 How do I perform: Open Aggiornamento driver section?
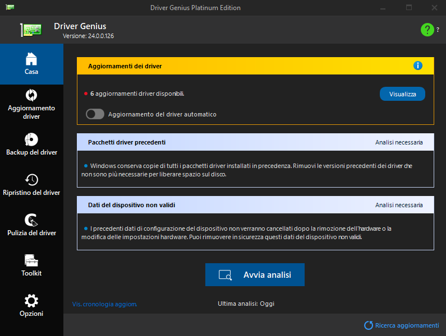[x=31, y=104]
